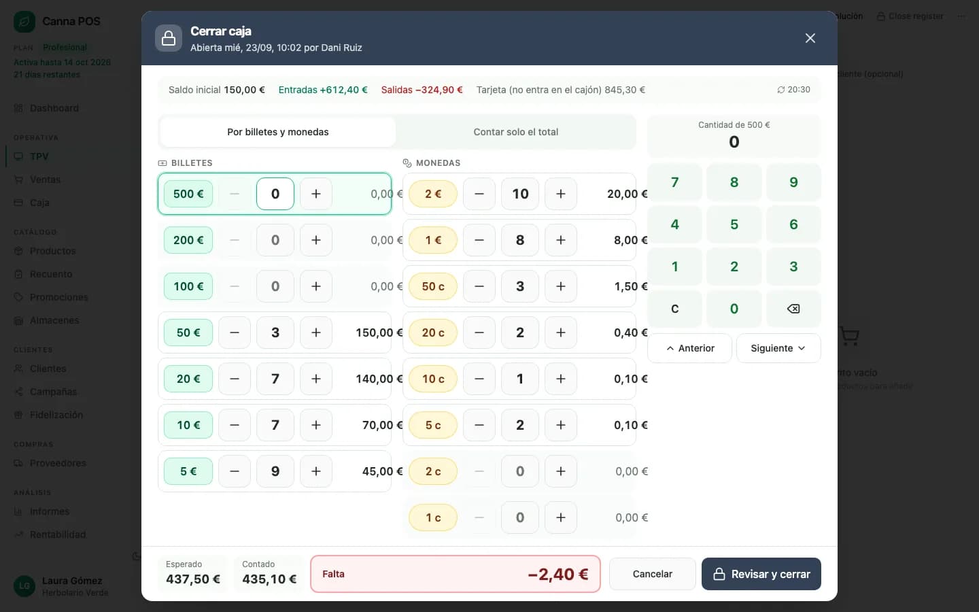Decrease the 2 € coin count
This screenshot has height=612, width=979.
479,194
